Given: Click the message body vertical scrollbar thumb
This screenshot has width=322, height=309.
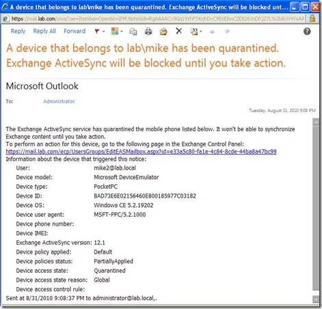Looking at the screenshot, I should click(x=316, y=209).
